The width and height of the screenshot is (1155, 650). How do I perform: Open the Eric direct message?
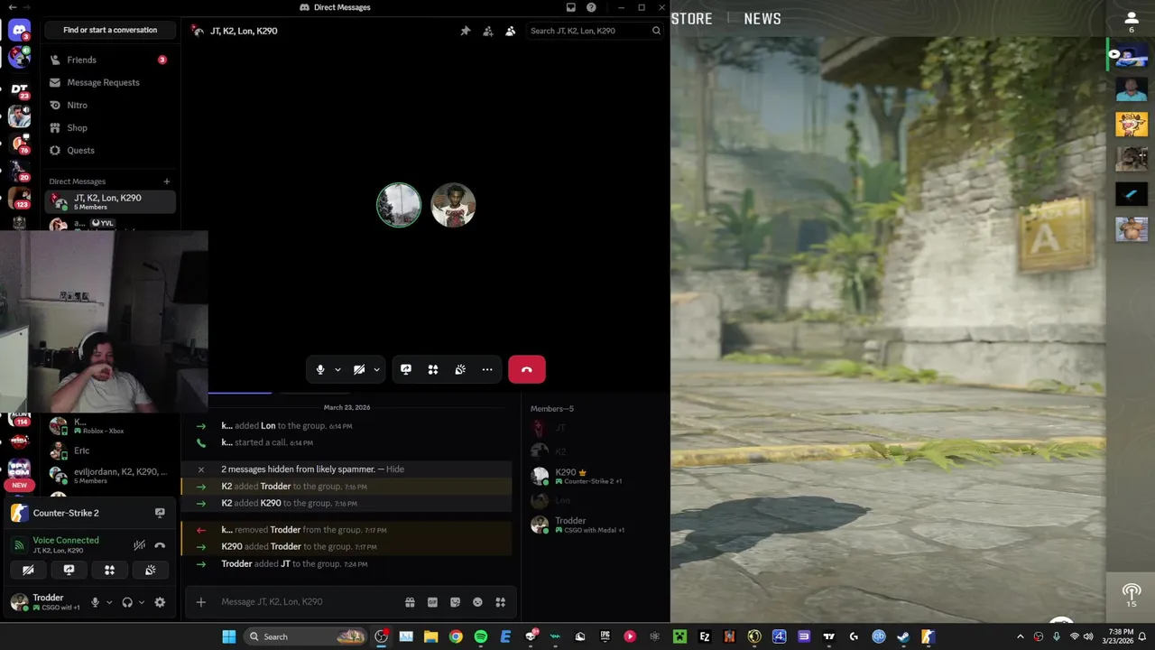click(x=110, y=450)
